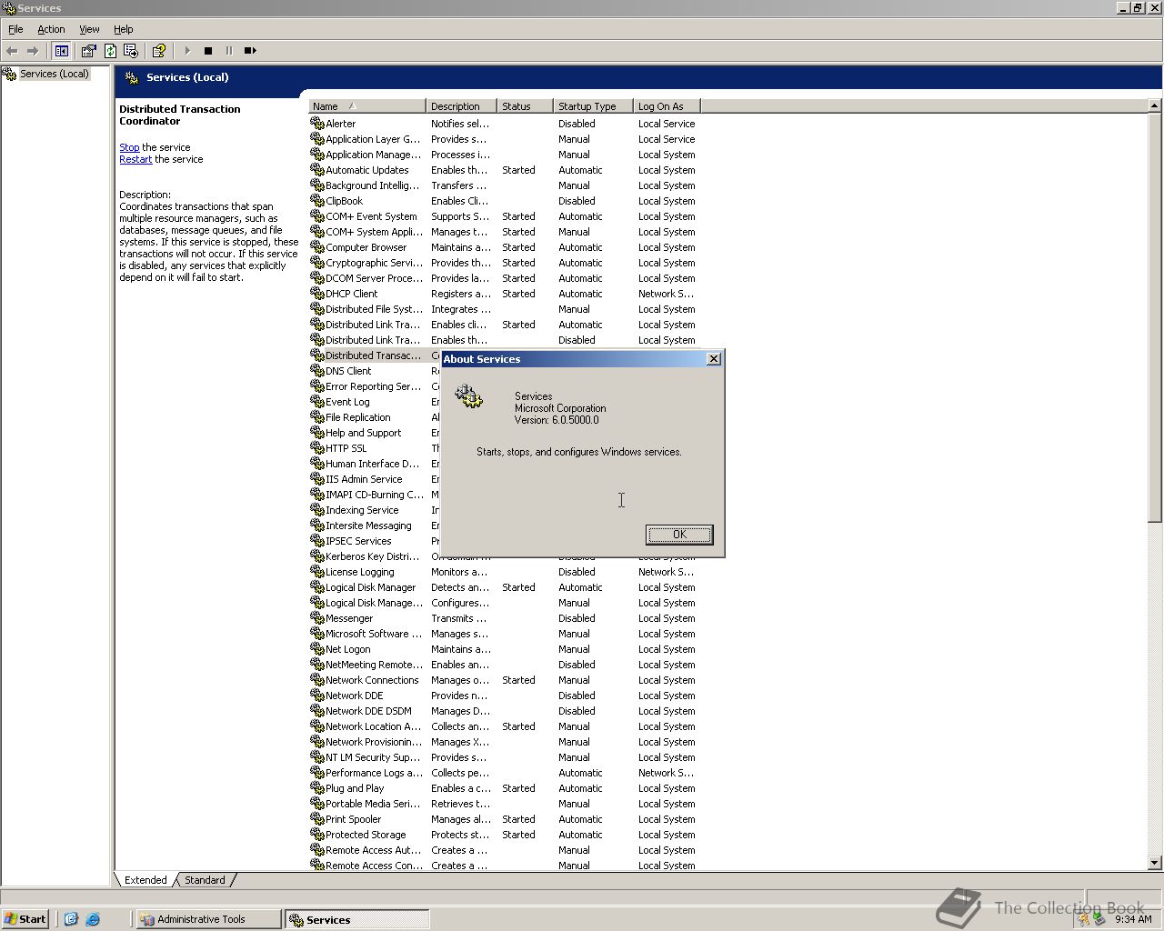Select 'Network Connections' service row
This screenshot has width=1164, height=931.
coord(505,680)
